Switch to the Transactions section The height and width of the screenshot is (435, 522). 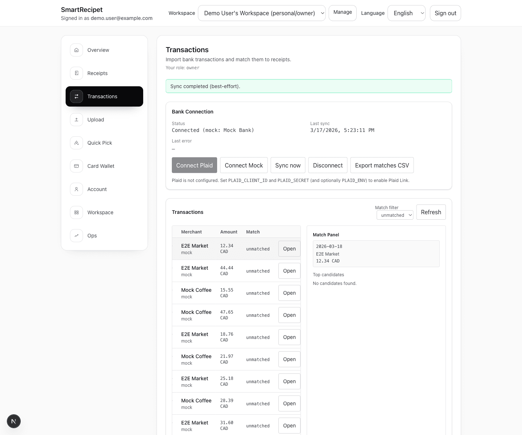click(x=102, y=96)
